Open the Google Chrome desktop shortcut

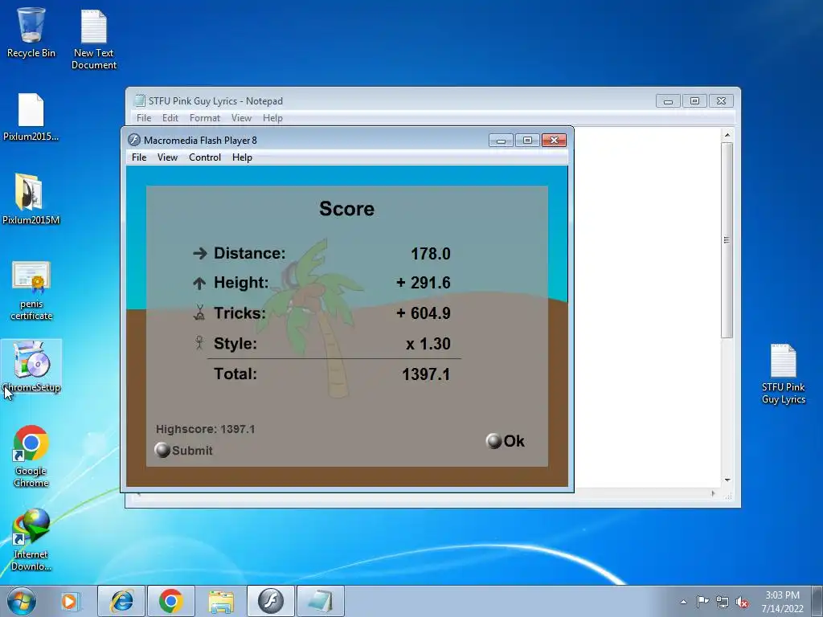31,456
